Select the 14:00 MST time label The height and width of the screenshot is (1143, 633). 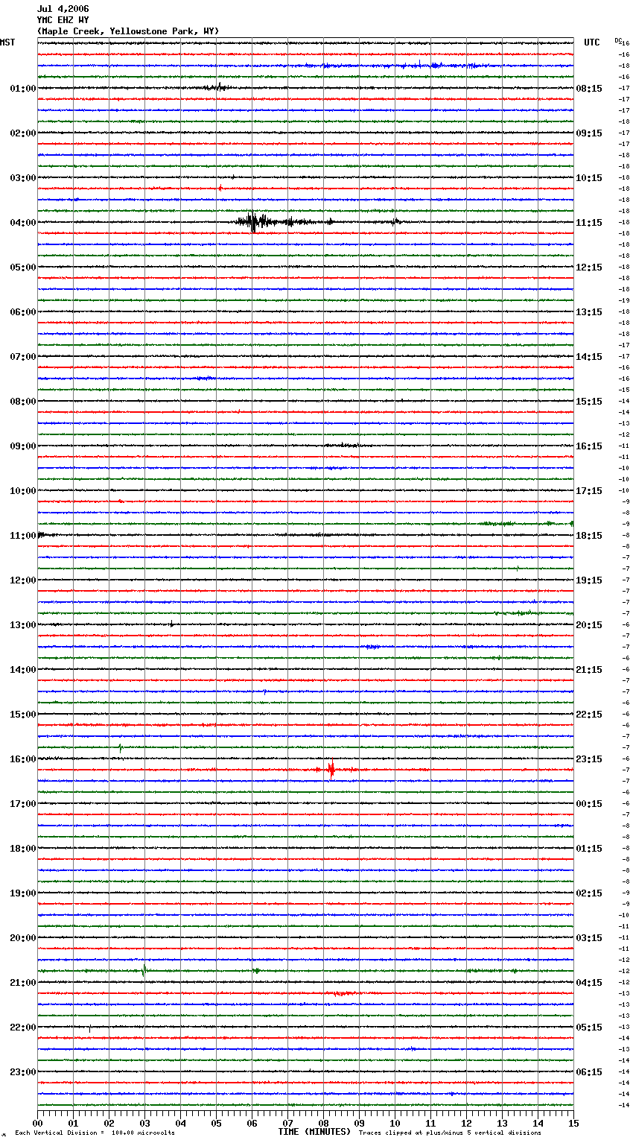click(23, 670)
